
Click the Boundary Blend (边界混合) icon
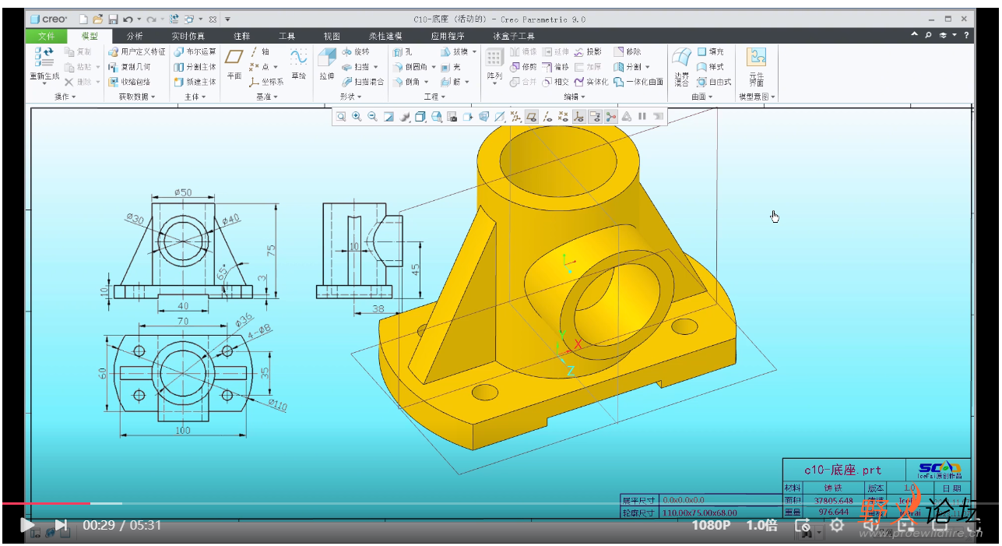(x=681, y=65)
